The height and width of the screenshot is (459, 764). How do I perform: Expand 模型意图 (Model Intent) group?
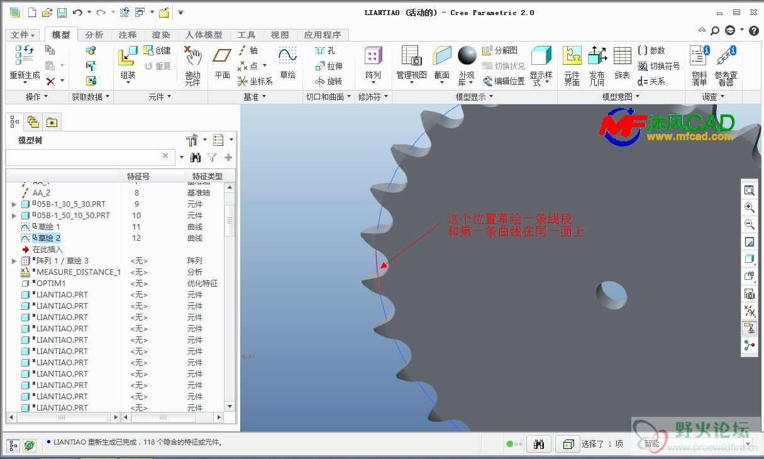click(x=621, y=97)
